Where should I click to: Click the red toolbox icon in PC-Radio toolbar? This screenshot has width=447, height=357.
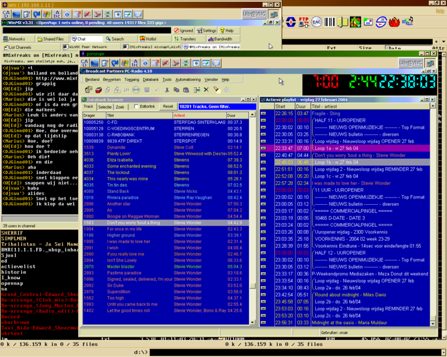point(98,90)
